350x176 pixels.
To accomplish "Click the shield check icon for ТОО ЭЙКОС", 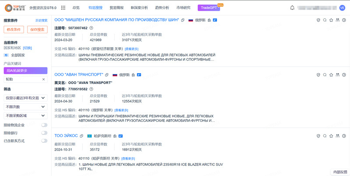I will point(318,136).
